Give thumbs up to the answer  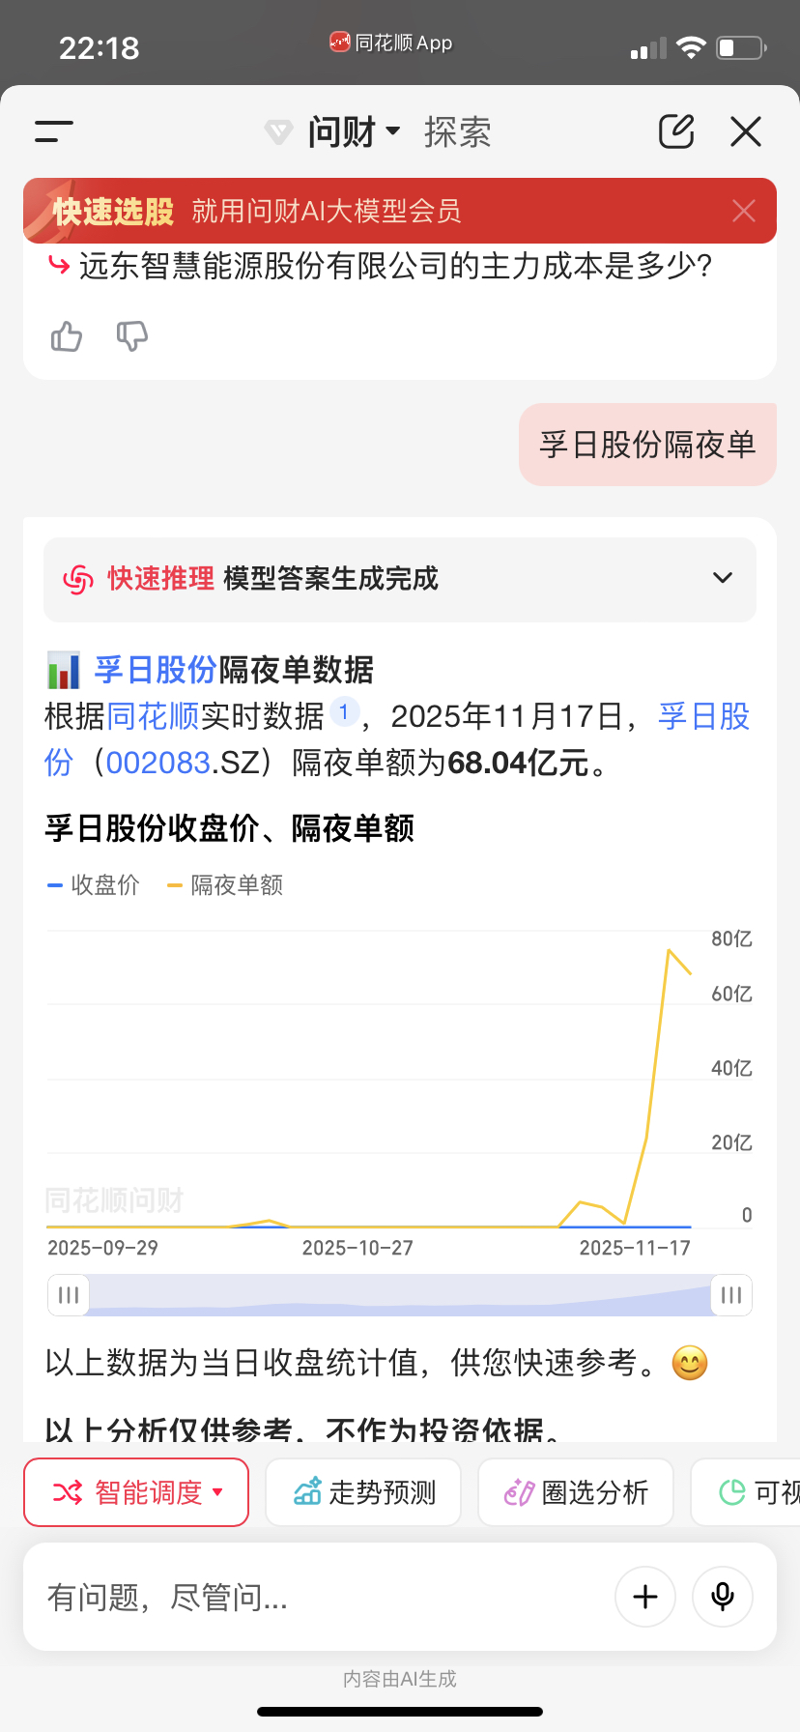coord(67,336)
